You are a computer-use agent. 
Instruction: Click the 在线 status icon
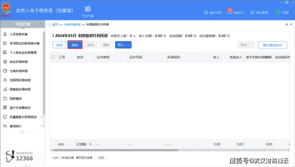coord(278,12)
